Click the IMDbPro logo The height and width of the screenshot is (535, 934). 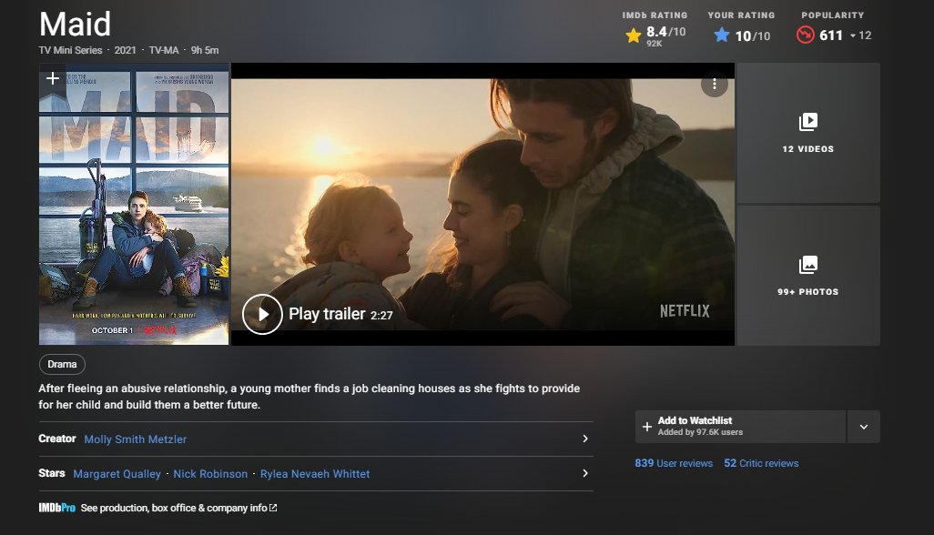tap(57, 508)
